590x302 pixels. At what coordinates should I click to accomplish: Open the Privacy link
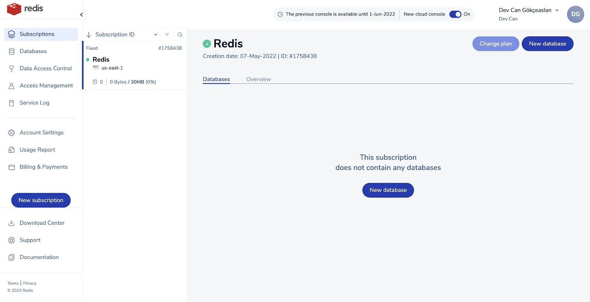(29, 283)
